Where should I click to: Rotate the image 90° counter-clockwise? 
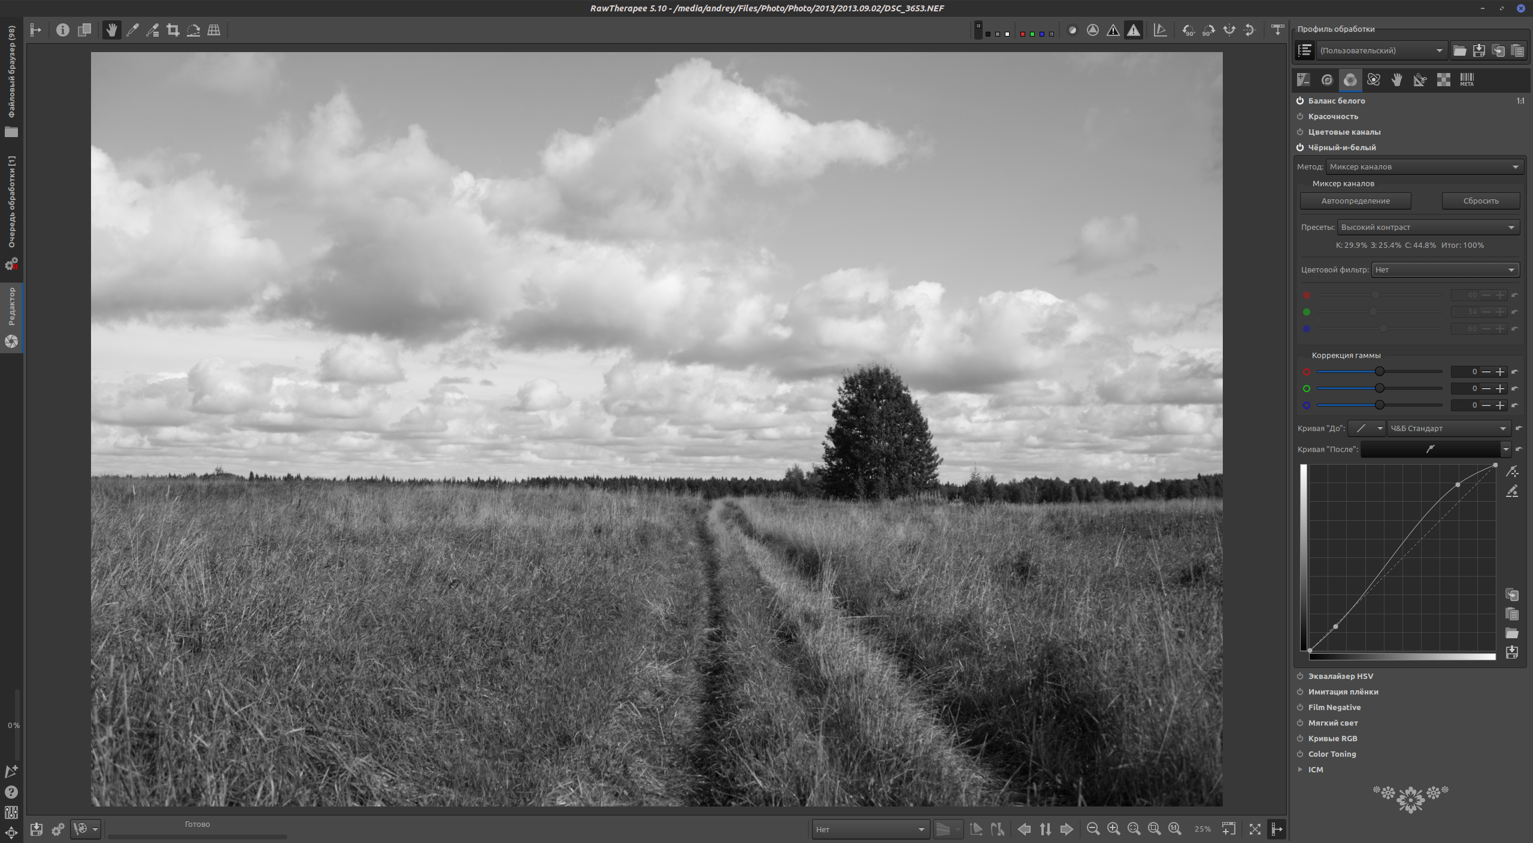coord(1189,31)
